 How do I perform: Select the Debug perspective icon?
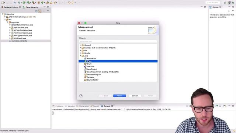[x=233, y=3]
